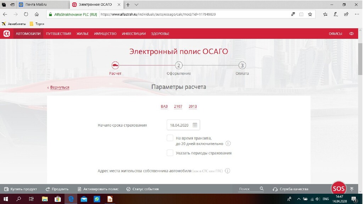This screenshot has height=204, width=363.
Task: Go to browser home page
Action: [37, 14]
